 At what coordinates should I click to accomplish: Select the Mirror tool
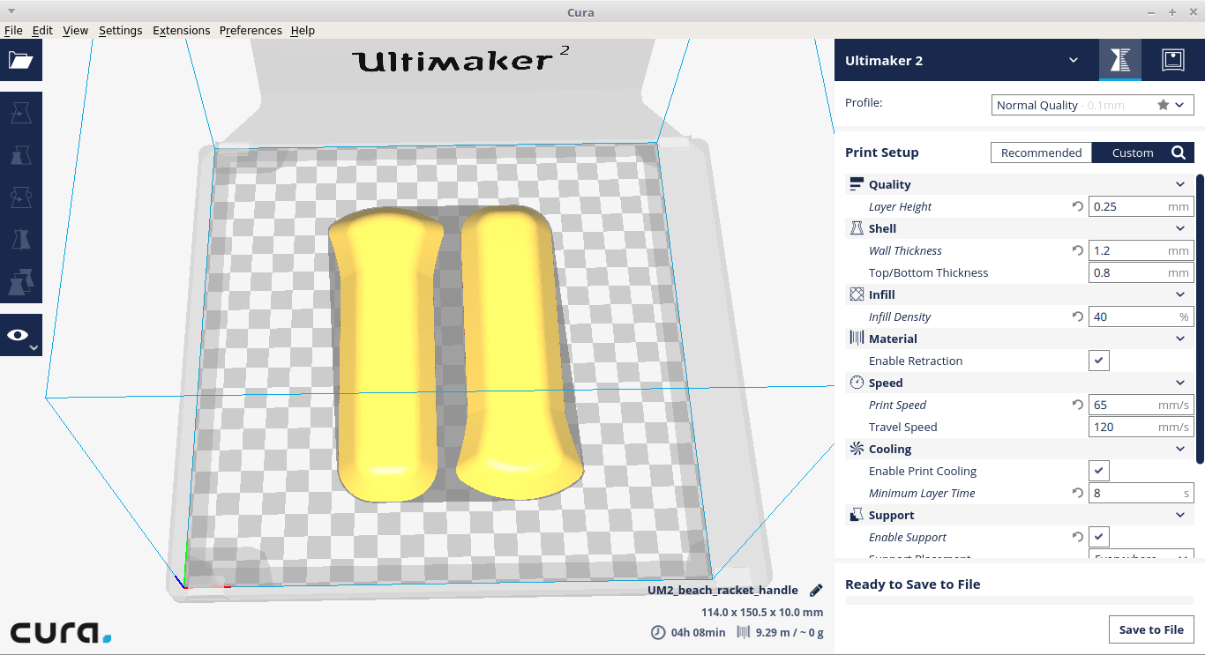20,239
